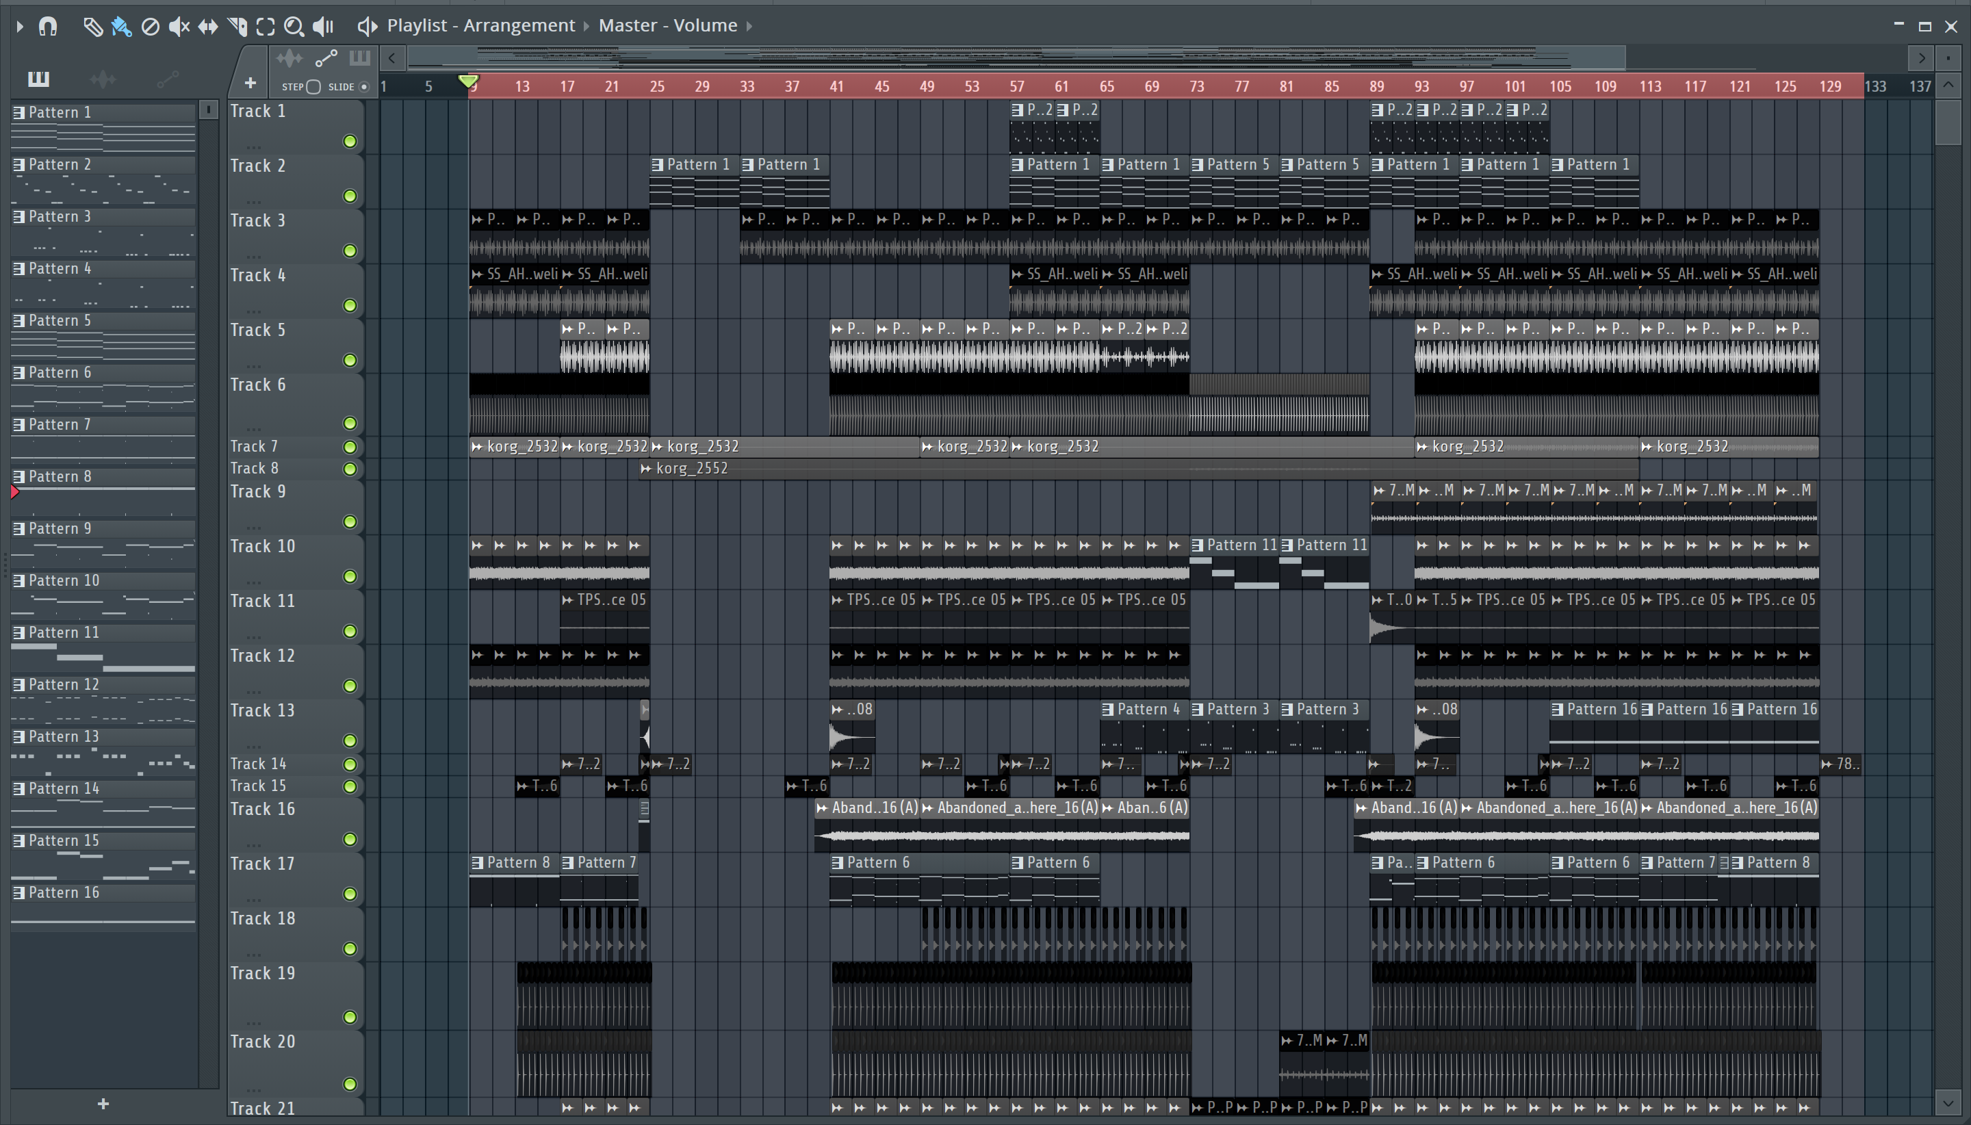Viewport: 1971px width, 1125px height.
Task: Select Pattern 1 in the picker list
Action: 103,128
